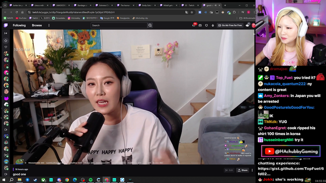326x183 pixels.
Task: Click the clip video player
Action: click(x=133, y=97)
